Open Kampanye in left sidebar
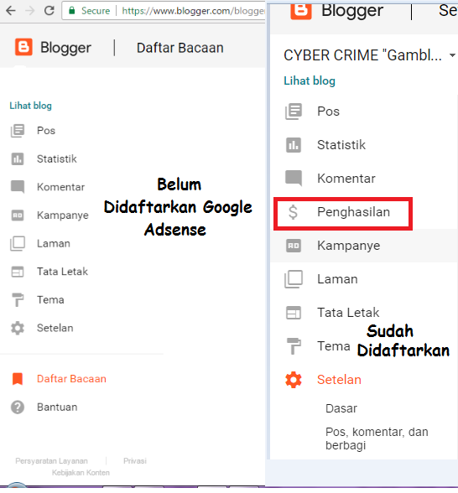 63,215
